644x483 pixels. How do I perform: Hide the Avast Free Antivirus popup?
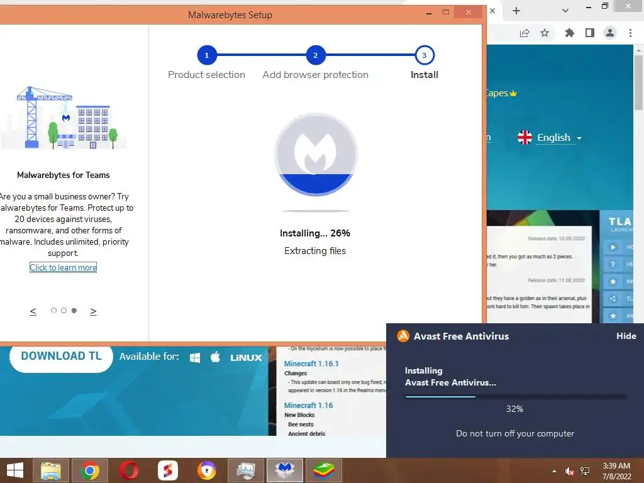[626, 336]
